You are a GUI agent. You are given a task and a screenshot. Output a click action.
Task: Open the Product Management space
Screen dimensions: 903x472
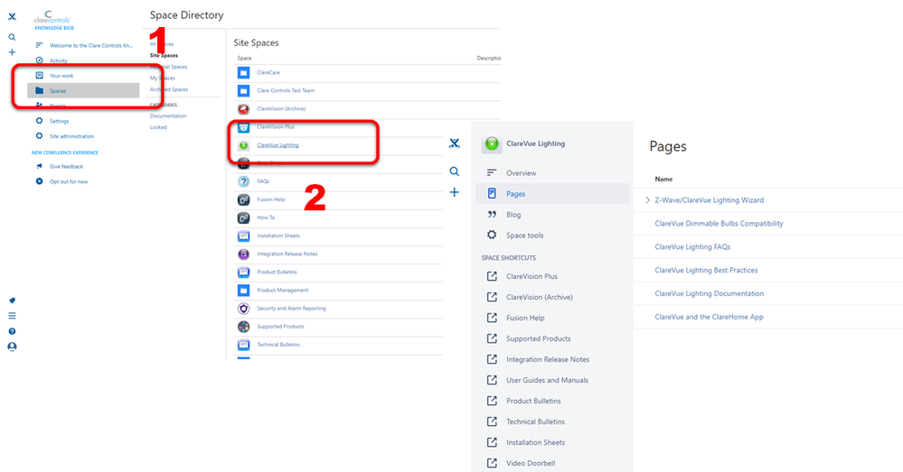click(283, 291)
